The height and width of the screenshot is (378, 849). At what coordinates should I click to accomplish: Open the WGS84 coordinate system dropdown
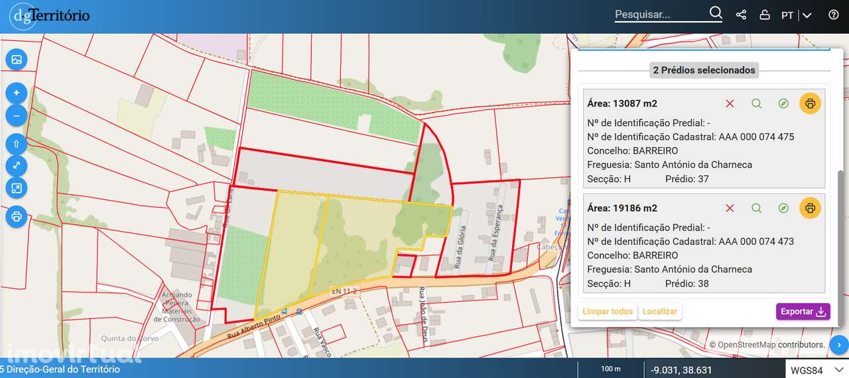(x=817, y=369)
